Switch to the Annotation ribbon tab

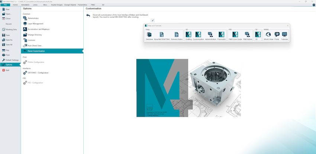click(x=25, y=5)
